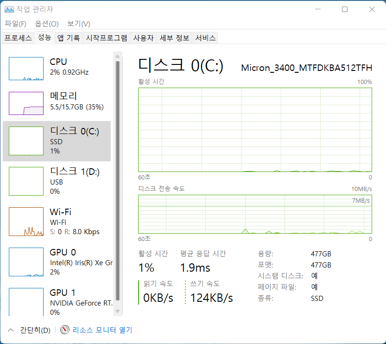Select 디스크 1(D:) USB graph thumbnail
This screenshot has width=386, height=344.
[x=26, y=181]
